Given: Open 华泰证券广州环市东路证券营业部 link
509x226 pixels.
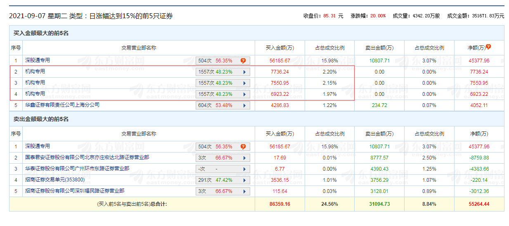Looking at the screenshot, I should click(x=77, y=169).
